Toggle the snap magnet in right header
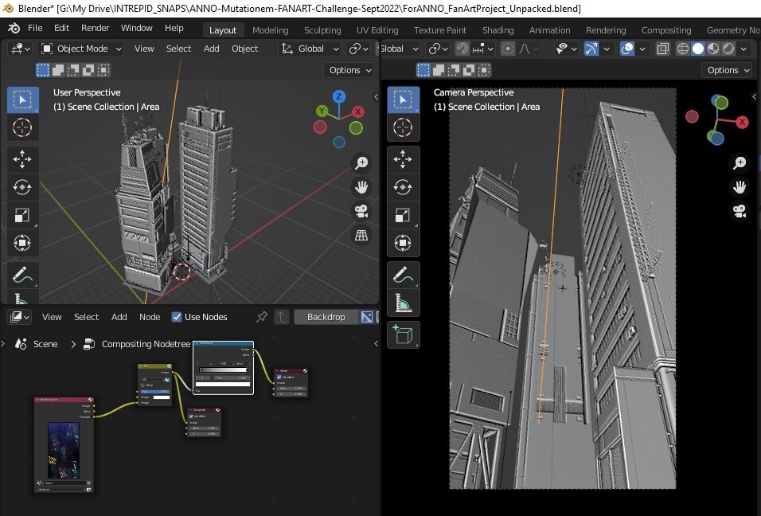Viewport: 761px width, 516px height. [x=462, y=49]
